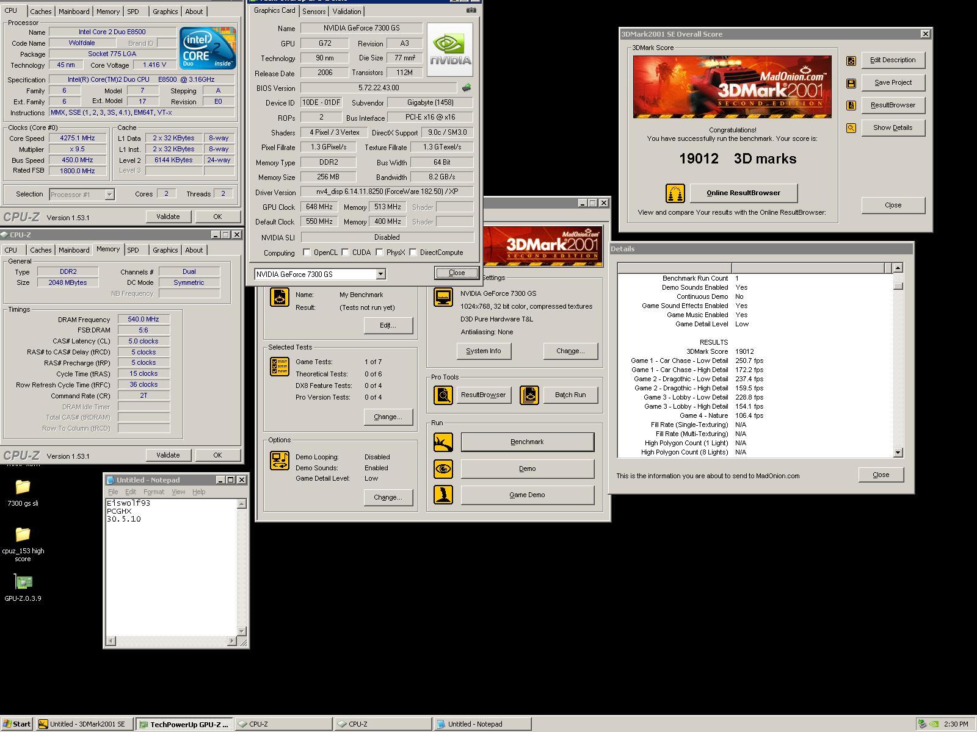Click the Show Details magnifier icon
Screen dimensions: 977x732
[851, 128]
